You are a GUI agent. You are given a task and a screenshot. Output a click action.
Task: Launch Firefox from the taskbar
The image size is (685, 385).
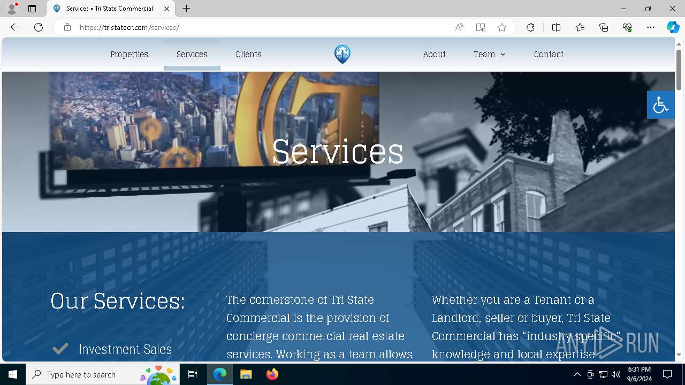point(272,374)
